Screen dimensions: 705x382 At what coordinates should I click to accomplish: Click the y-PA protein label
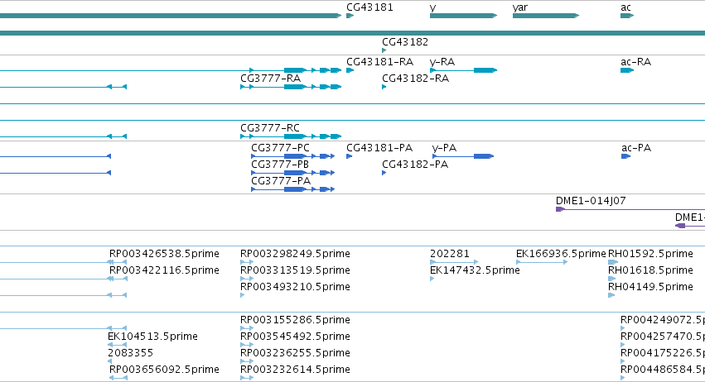pos(444,148)
